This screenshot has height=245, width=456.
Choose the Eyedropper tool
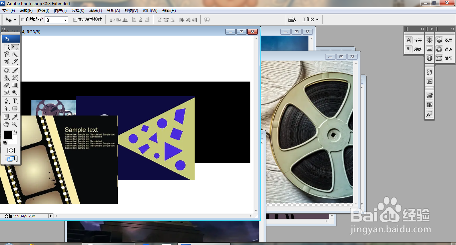click(15, 117)
